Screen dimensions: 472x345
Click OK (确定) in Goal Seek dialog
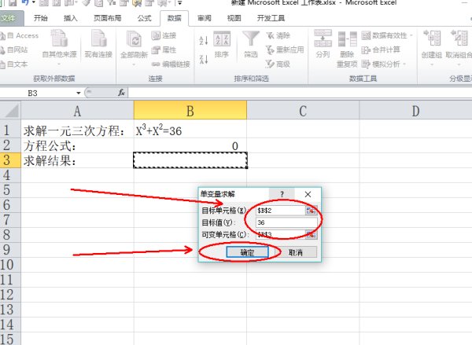click(247, 252)
